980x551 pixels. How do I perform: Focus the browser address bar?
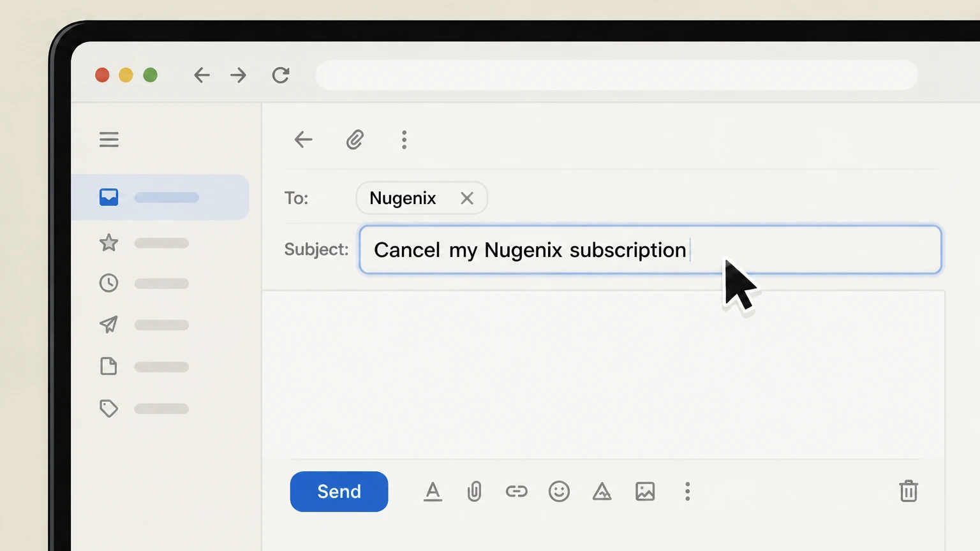[616, 75]
